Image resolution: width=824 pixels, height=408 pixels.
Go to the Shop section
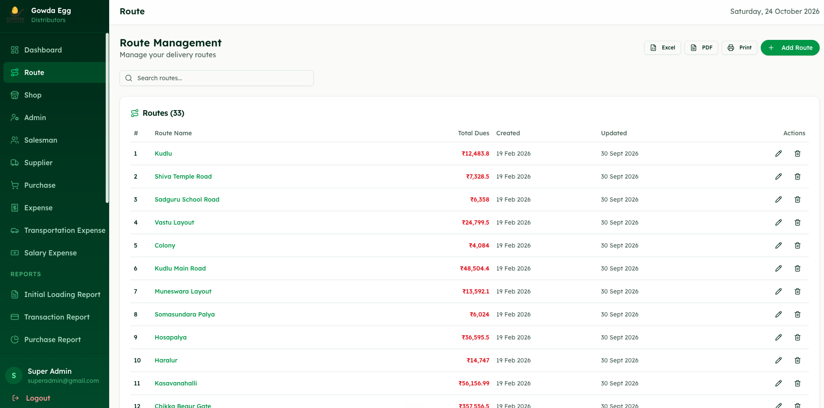coord(55,95)
